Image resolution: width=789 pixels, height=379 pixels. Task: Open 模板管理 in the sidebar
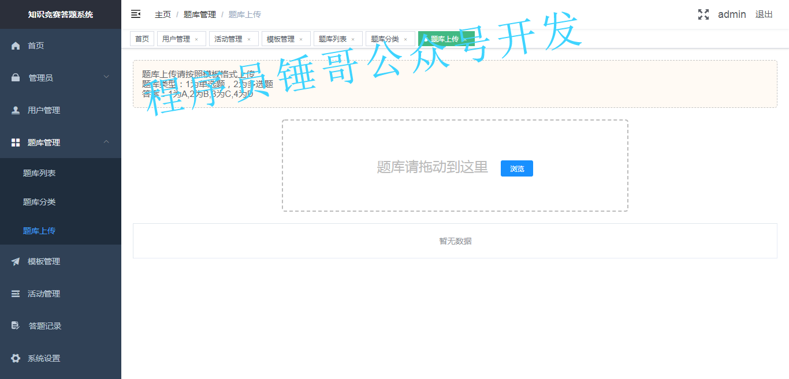click(61, 261)
